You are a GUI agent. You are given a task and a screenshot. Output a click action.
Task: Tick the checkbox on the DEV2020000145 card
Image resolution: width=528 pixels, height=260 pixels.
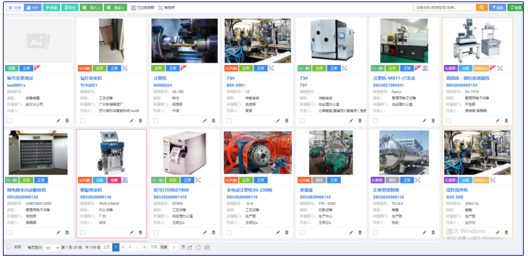pos(229,233)
